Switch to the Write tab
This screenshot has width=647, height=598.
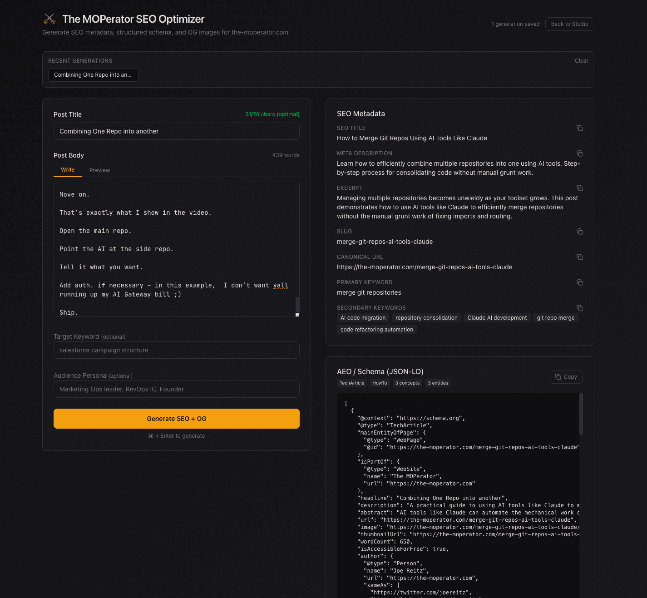click(68, 170)
